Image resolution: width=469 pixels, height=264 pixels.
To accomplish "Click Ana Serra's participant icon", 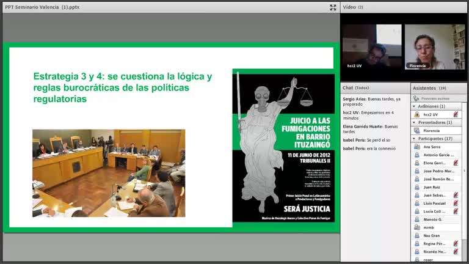I will coord(417,147).
